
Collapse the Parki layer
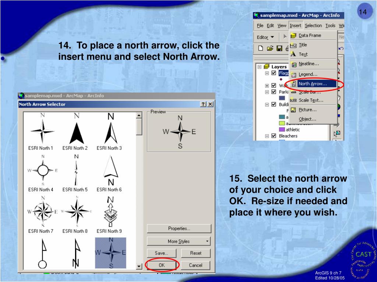click(267, 92)
